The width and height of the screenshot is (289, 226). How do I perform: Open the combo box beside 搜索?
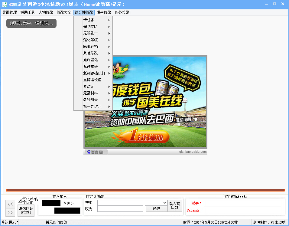click(156, 203)
